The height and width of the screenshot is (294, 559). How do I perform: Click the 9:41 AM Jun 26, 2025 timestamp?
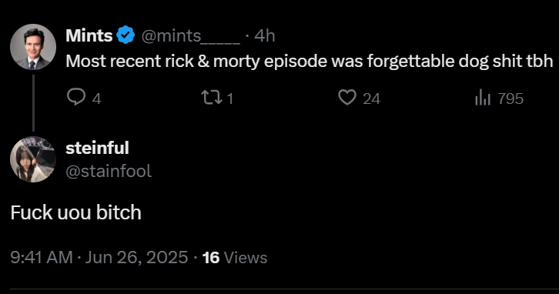(x=99, y=257)
